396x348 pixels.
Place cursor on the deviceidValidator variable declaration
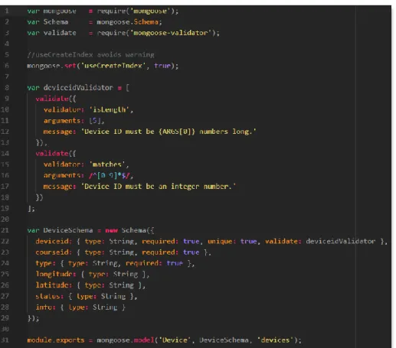(x=78, y=88)
